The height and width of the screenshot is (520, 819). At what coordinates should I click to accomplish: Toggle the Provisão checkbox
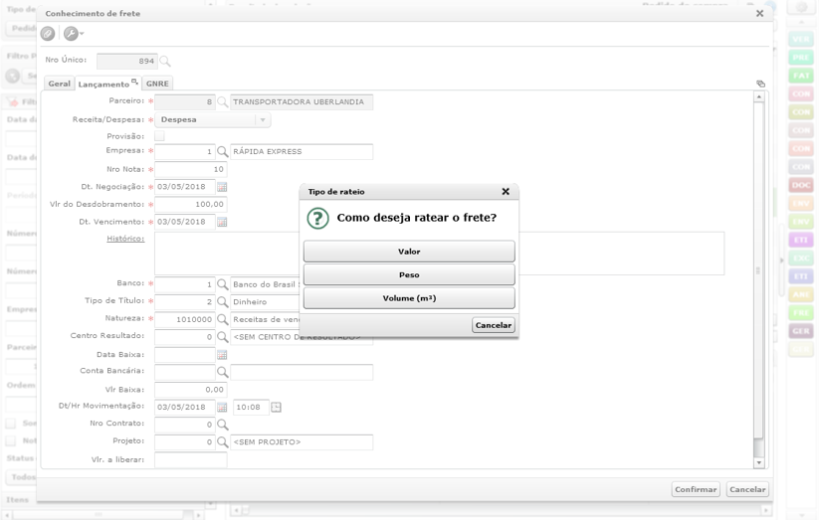(159, 136)
